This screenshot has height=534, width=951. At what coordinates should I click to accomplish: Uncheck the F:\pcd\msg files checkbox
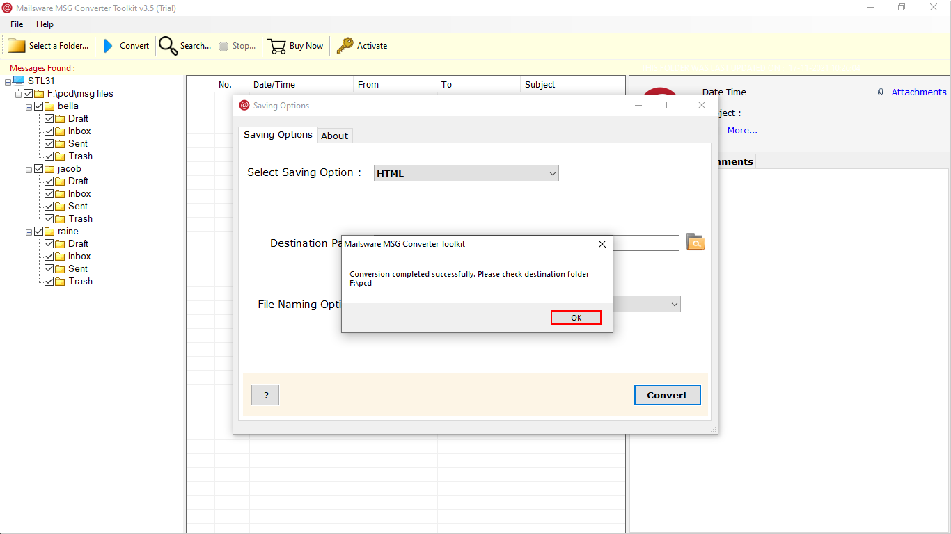[x=29, y=94]
